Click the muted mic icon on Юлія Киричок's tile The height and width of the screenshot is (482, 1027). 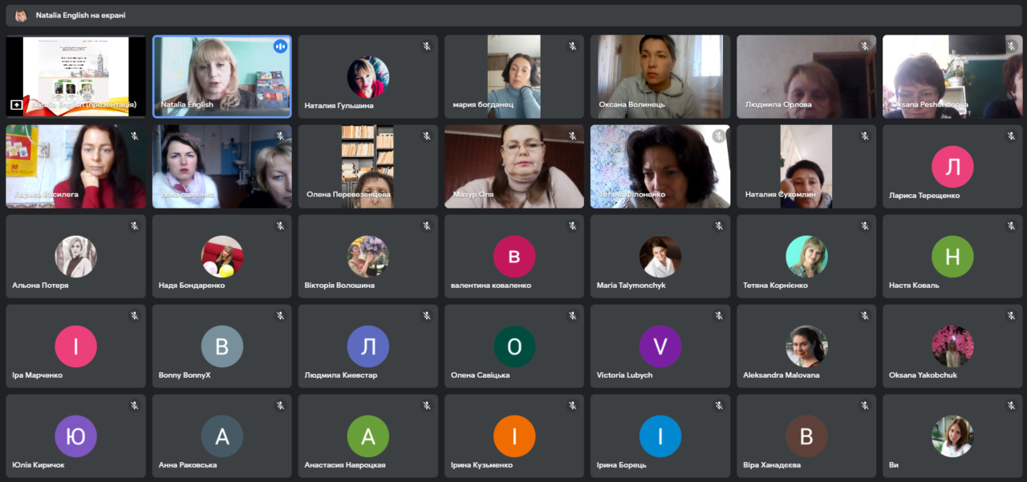[135, 406]
